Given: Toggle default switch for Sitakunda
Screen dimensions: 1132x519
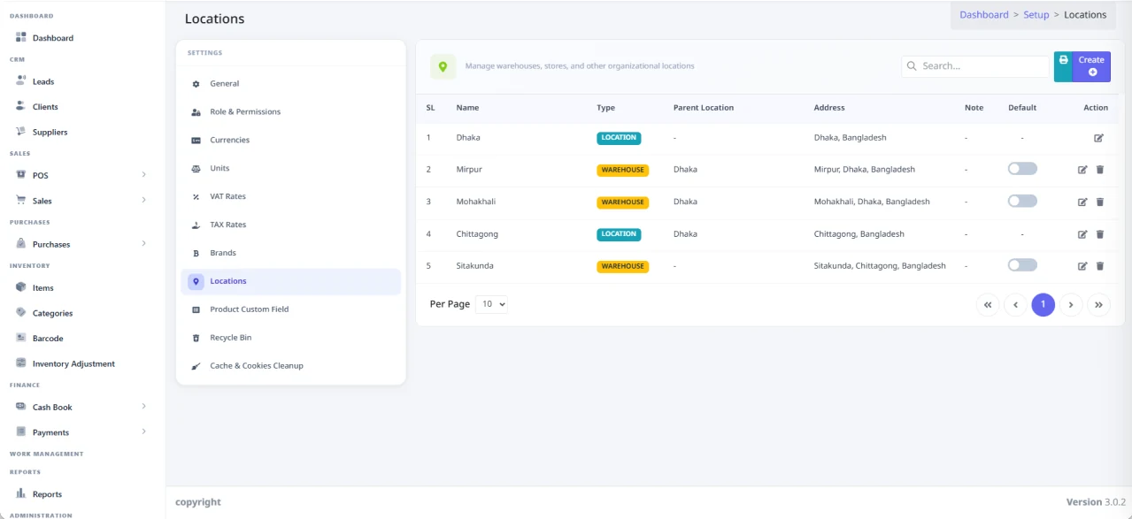Looking at the screenshot, I should tap(1022, 265).
